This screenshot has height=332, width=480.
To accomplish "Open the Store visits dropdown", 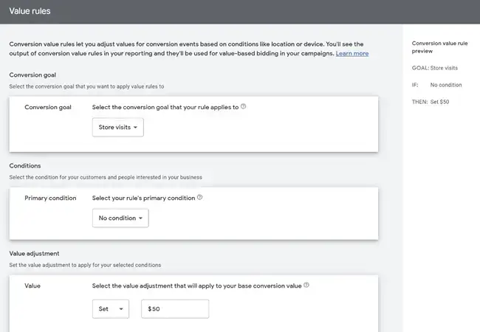I will (117, 128).
